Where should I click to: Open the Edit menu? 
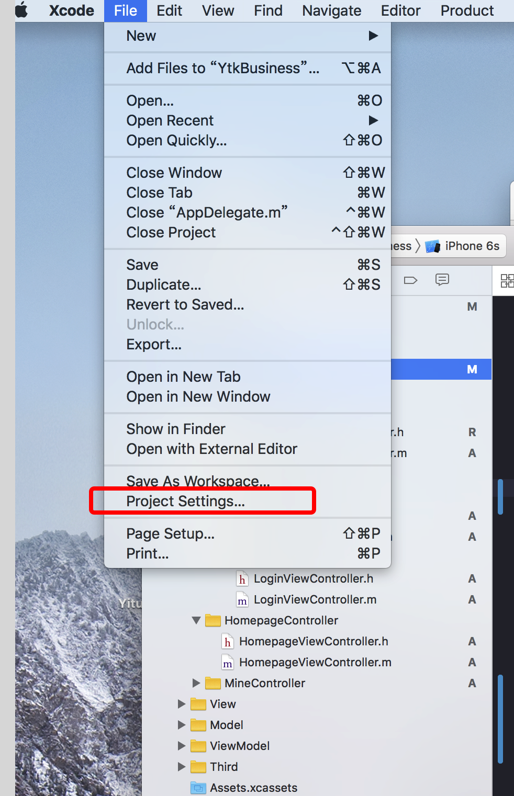tap(170, 10)
